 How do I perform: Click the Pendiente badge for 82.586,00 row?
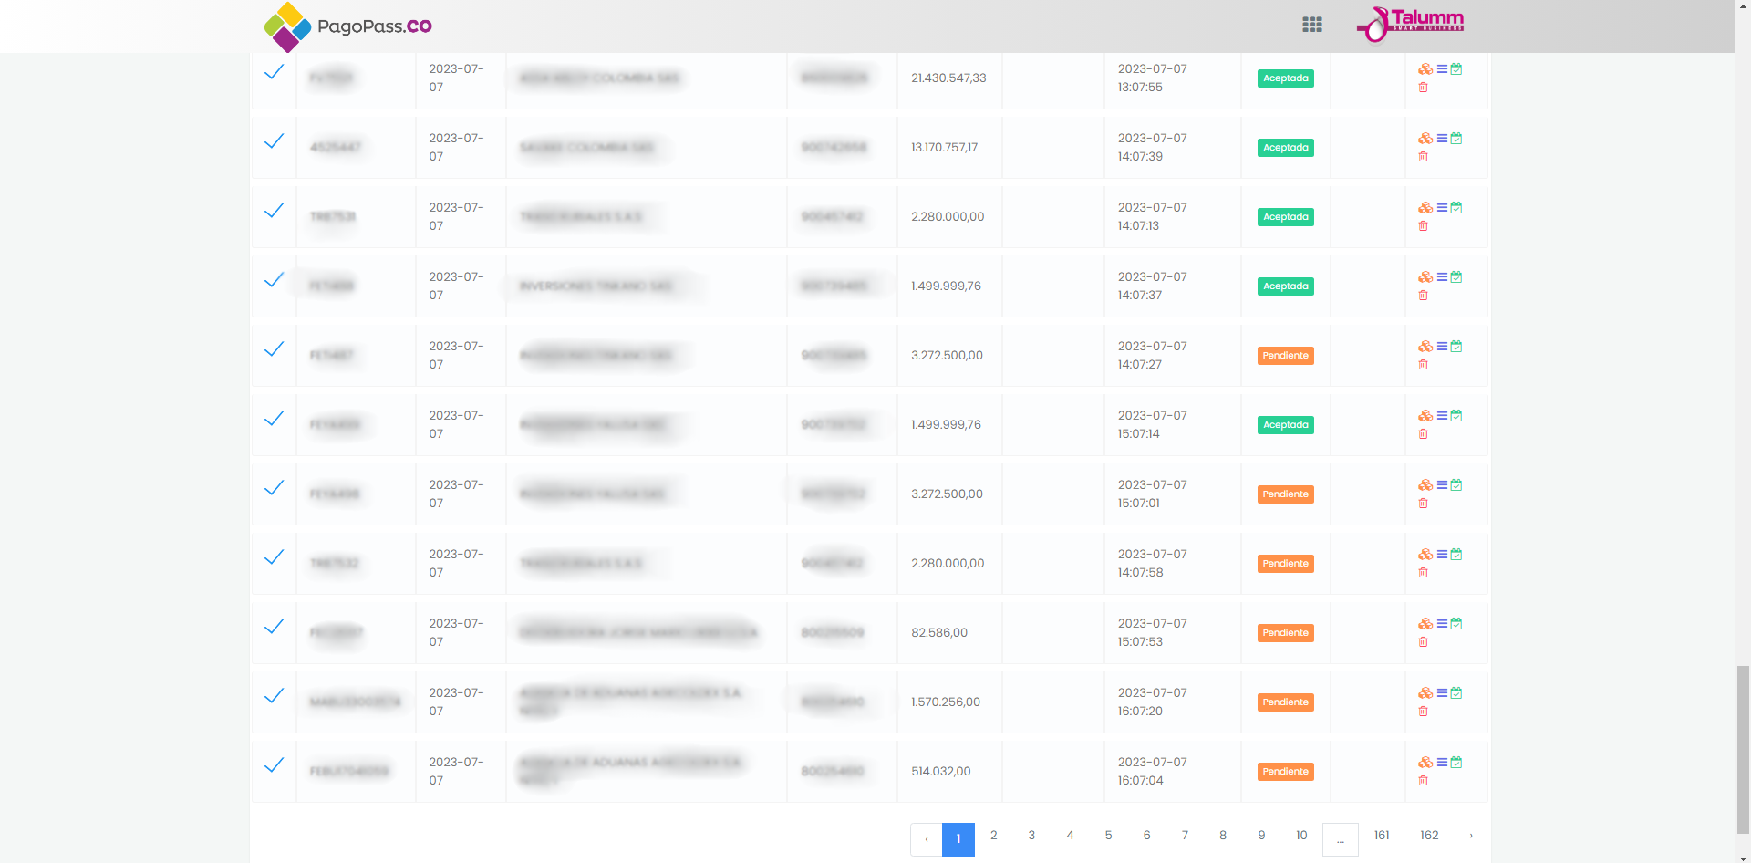(1285, 633)
